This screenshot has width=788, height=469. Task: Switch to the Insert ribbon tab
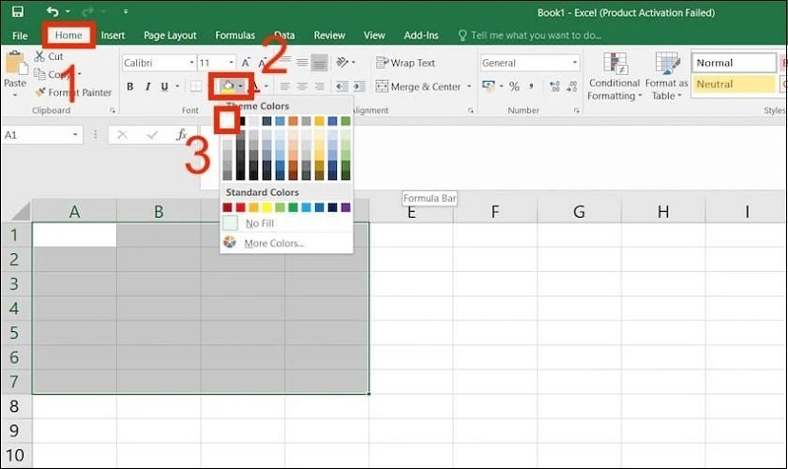[x=112, y=35]
